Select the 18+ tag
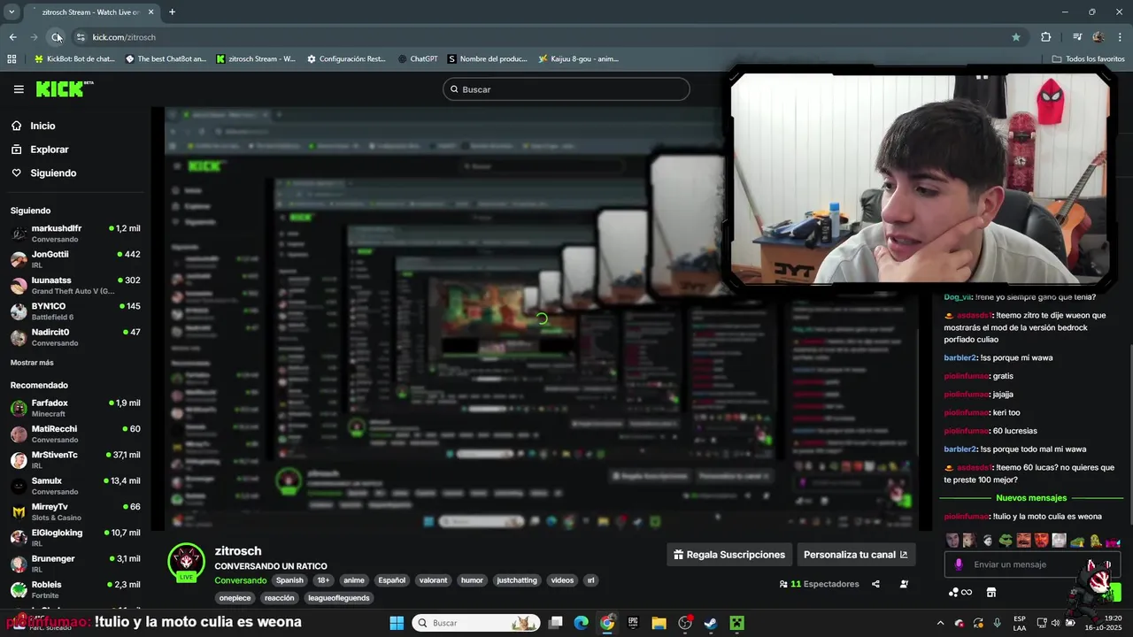Image resolution: width=1133 pixels, height=637 pixels. coord(323,580)
